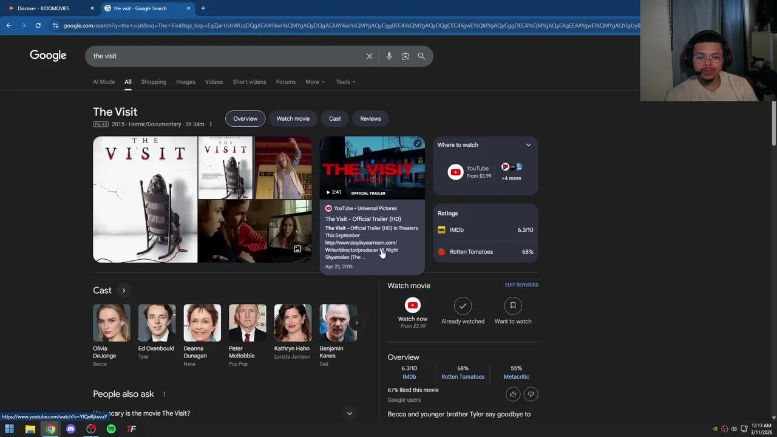
Task: View site information icon in address bar
Action: click(x=55, y=25)
